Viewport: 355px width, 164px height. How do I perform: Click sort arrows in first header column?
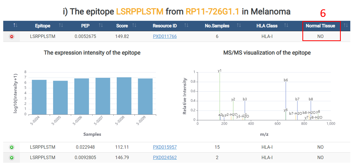click(16, 25)
